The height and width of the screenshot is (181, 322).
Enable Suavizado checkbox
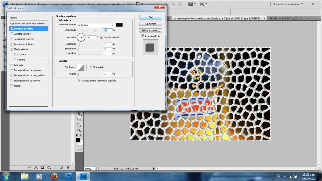(x=91, y=67)
